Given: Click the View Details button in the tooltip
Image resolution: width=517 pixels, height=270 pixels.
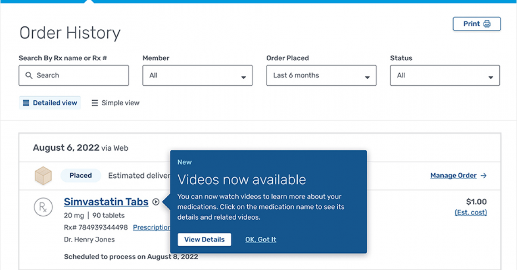Looking at the screenshot, I should tap(204, 239).
